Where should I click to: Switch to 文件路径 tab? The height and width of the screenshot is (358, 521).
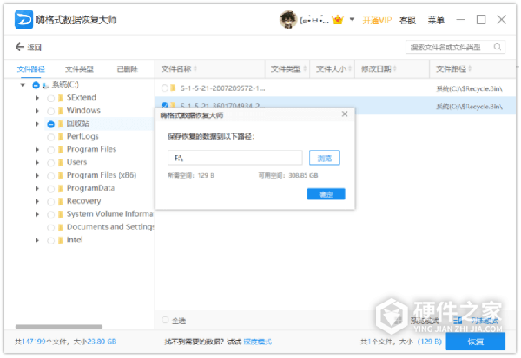(31, 69)
